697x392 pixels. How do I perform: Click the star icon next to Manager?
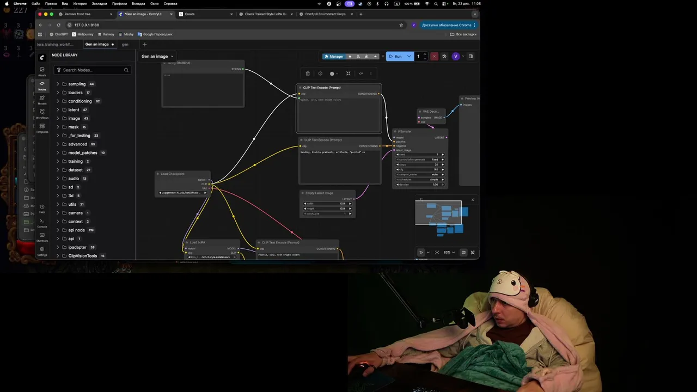(x=350, y=56)
